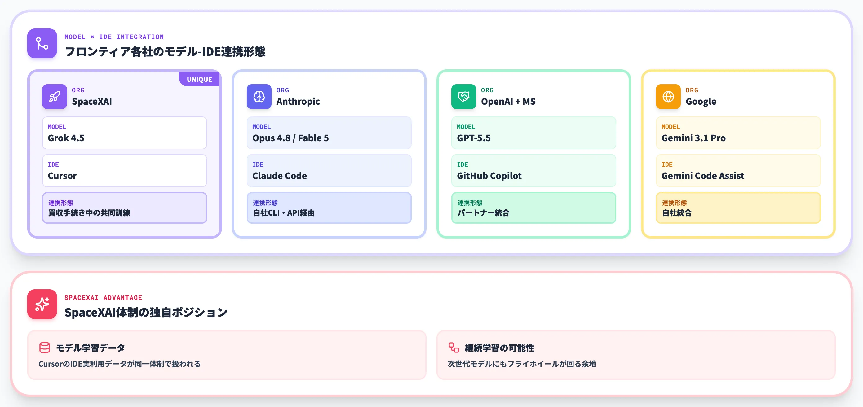Select the 自社統合 box
The width and height of the screenshot is (863, 407).
(738, 208)
